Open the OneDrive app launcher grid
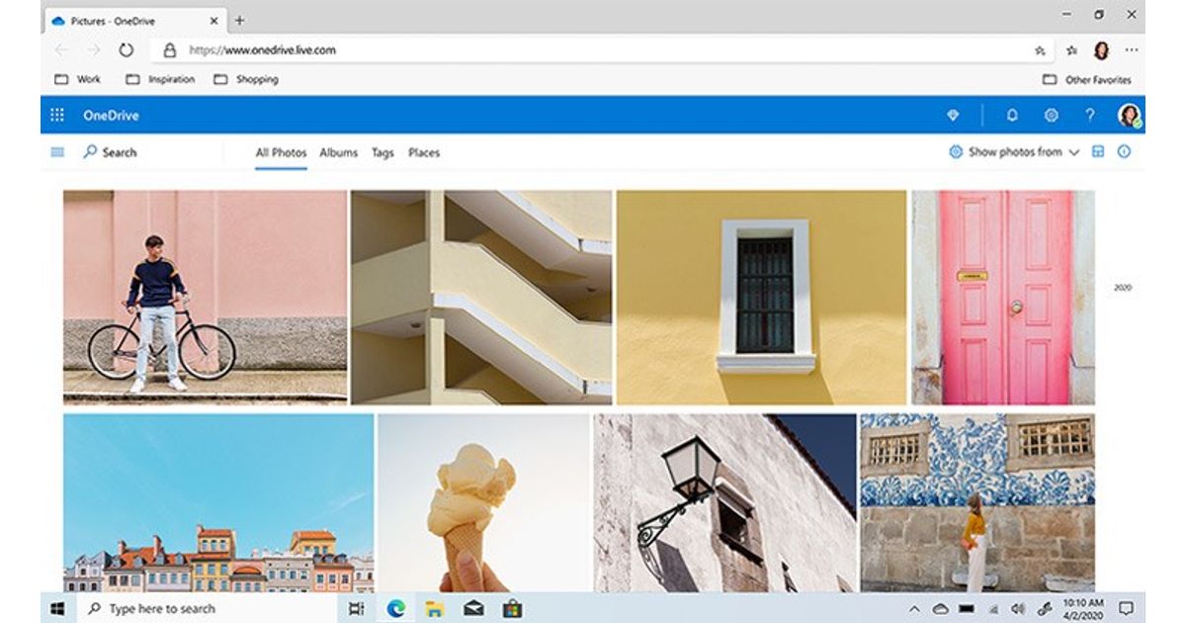 click(x=57, y=116)
